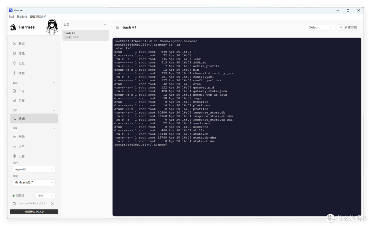
Task: Click response_store.db-shm in the listing
Action: pyautogui.click(x=213, y=116)
